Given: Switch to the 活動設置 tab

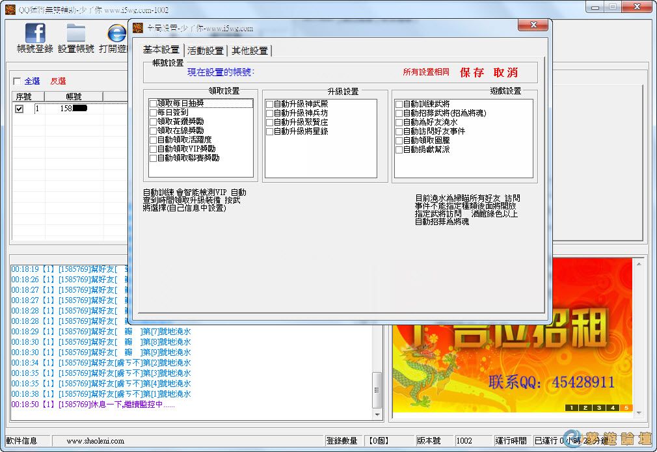Looking at the screenshot, I should pos(205,51).
